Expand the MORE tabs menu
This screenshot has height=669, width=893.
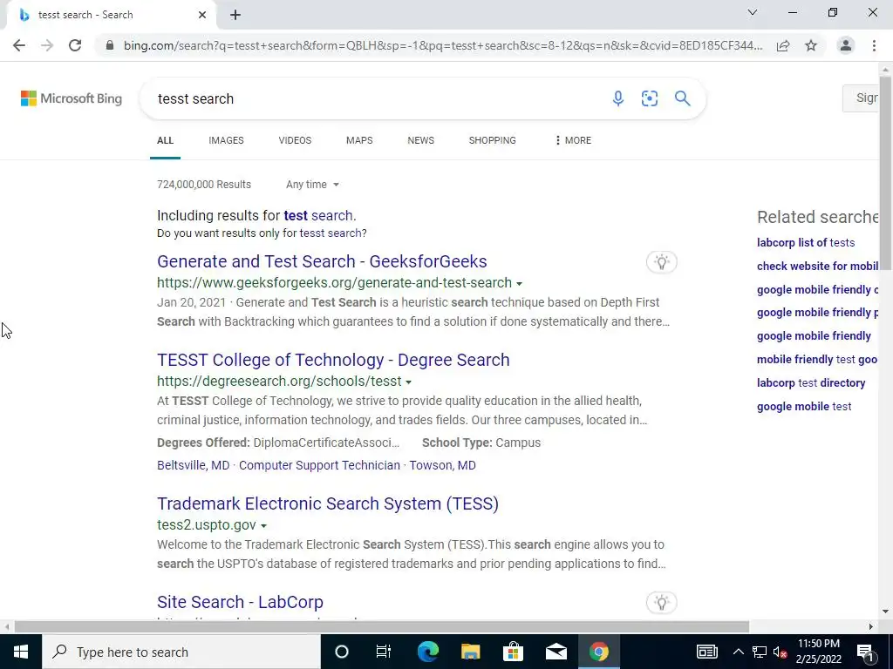pos(573,140)
